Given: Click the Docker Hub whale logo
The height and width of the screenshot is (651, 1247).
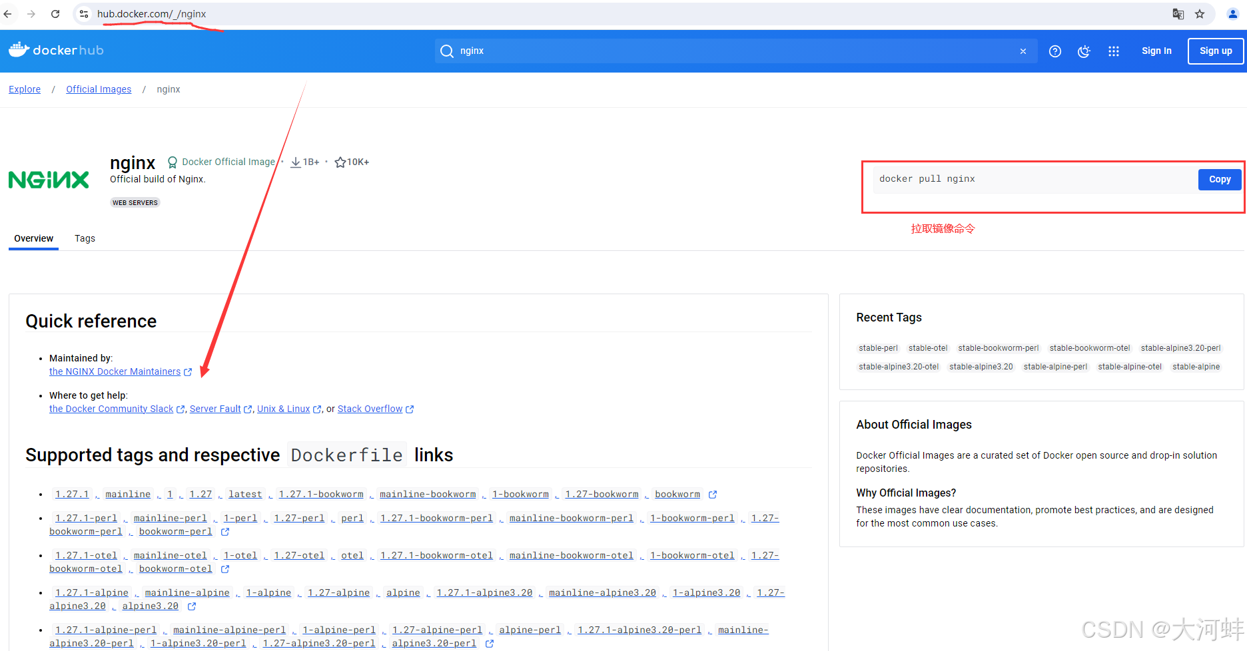Looking at the screenshot, I should (x=19, y=49).
